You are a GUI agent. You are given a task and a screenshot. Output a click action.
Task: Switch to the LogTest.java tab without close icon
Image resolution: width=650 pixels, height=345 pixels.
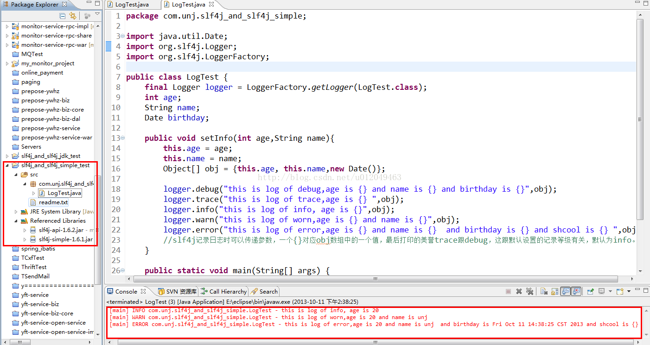(133, 5)
